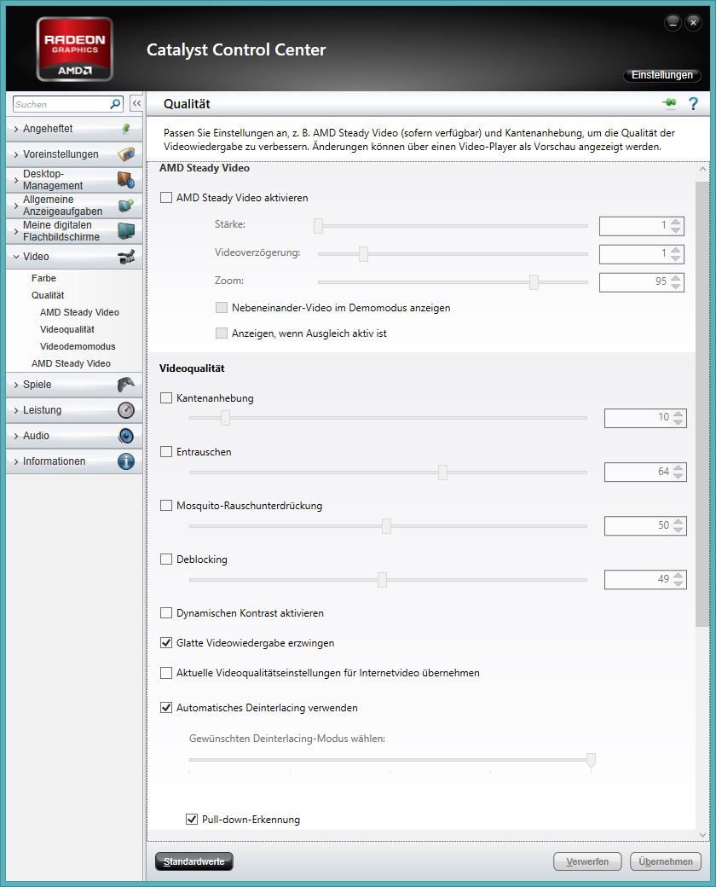Toggle Anzeigen, wenn Ausgleich aktiv ist

click(222, 333)
